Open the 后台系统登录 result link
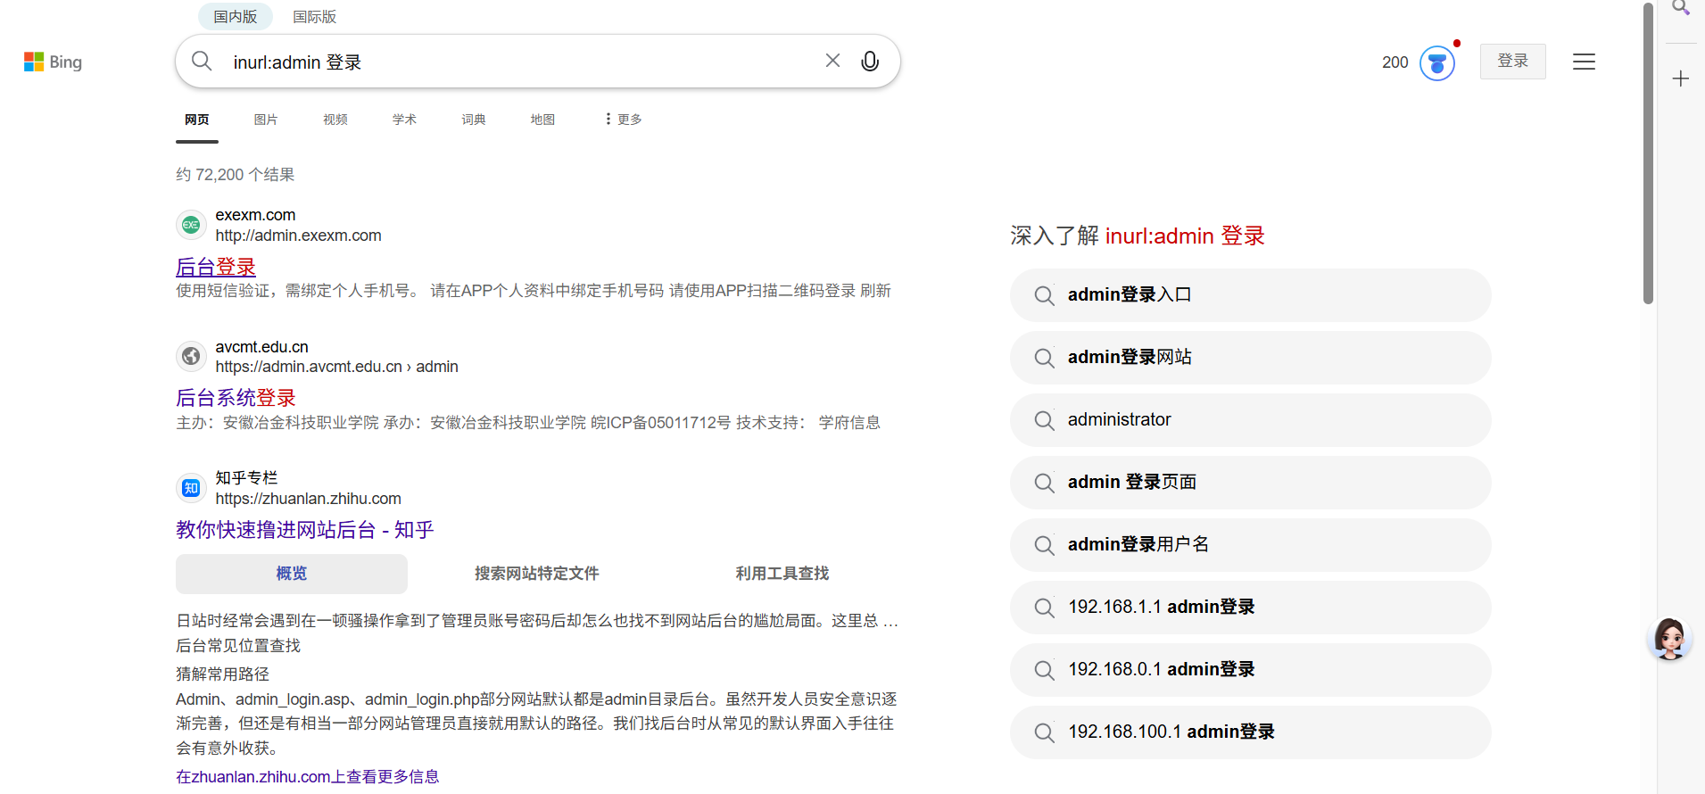 click(236, 398)
